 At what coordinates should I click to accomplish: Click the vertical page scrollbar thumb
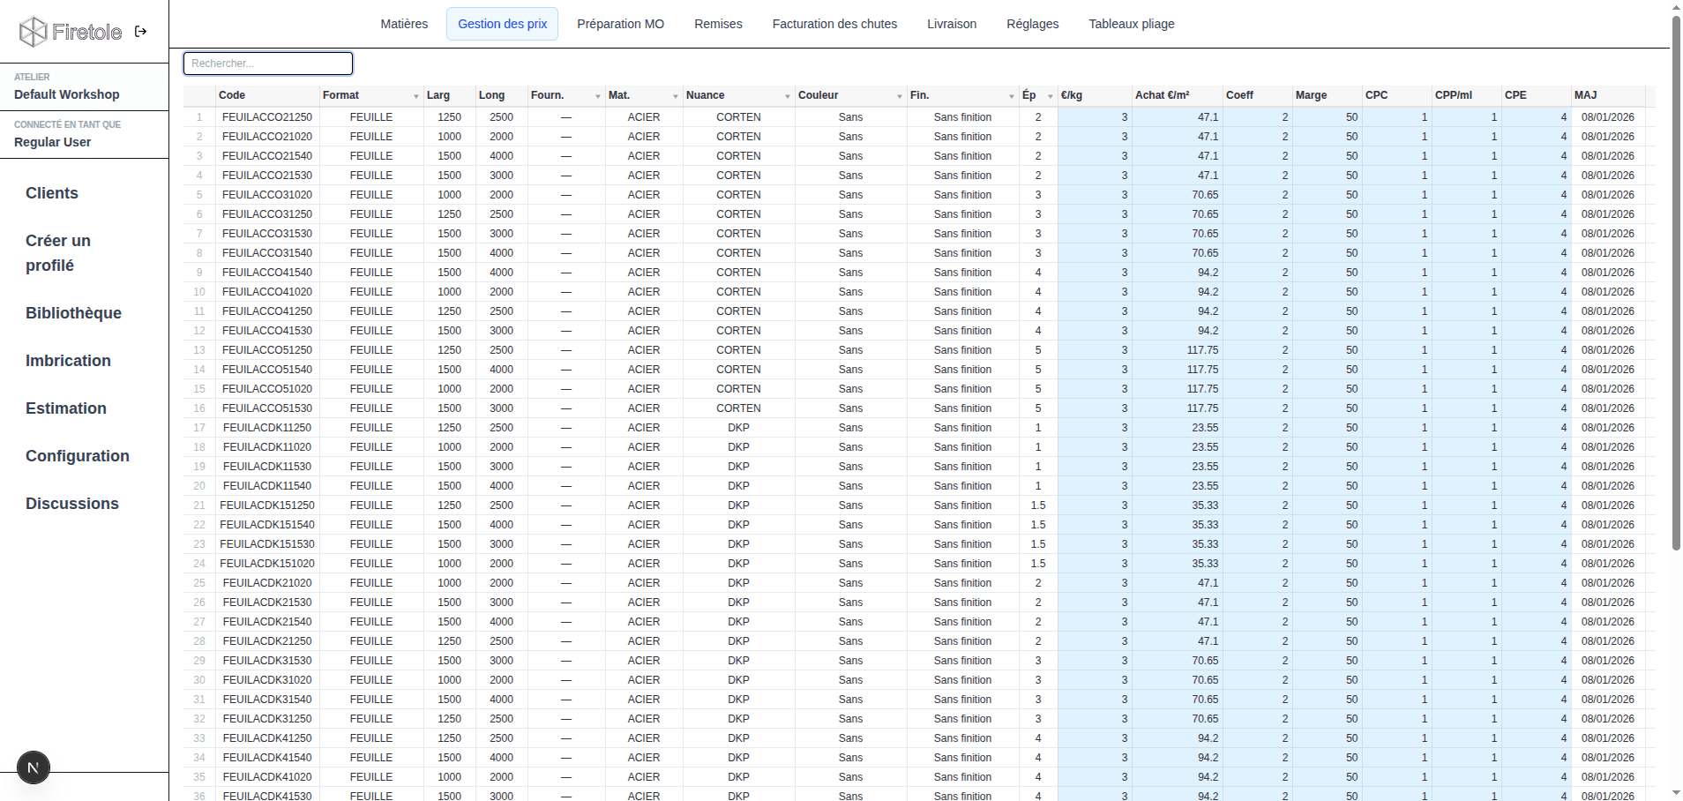click(1676, 282)
